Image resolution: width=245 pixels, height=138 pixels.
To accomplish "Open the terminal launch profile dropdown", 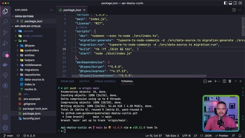I will pos(219,81).
